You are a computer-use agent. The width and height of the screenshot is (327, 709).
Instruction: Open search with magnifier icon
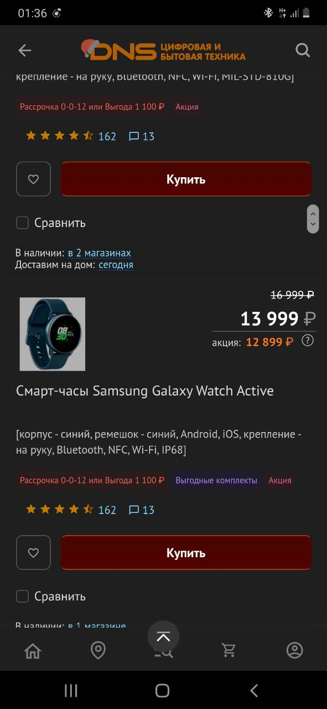point(303,50)
